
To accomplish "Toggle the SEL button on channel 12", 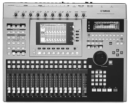I will (x=61, y=62).
